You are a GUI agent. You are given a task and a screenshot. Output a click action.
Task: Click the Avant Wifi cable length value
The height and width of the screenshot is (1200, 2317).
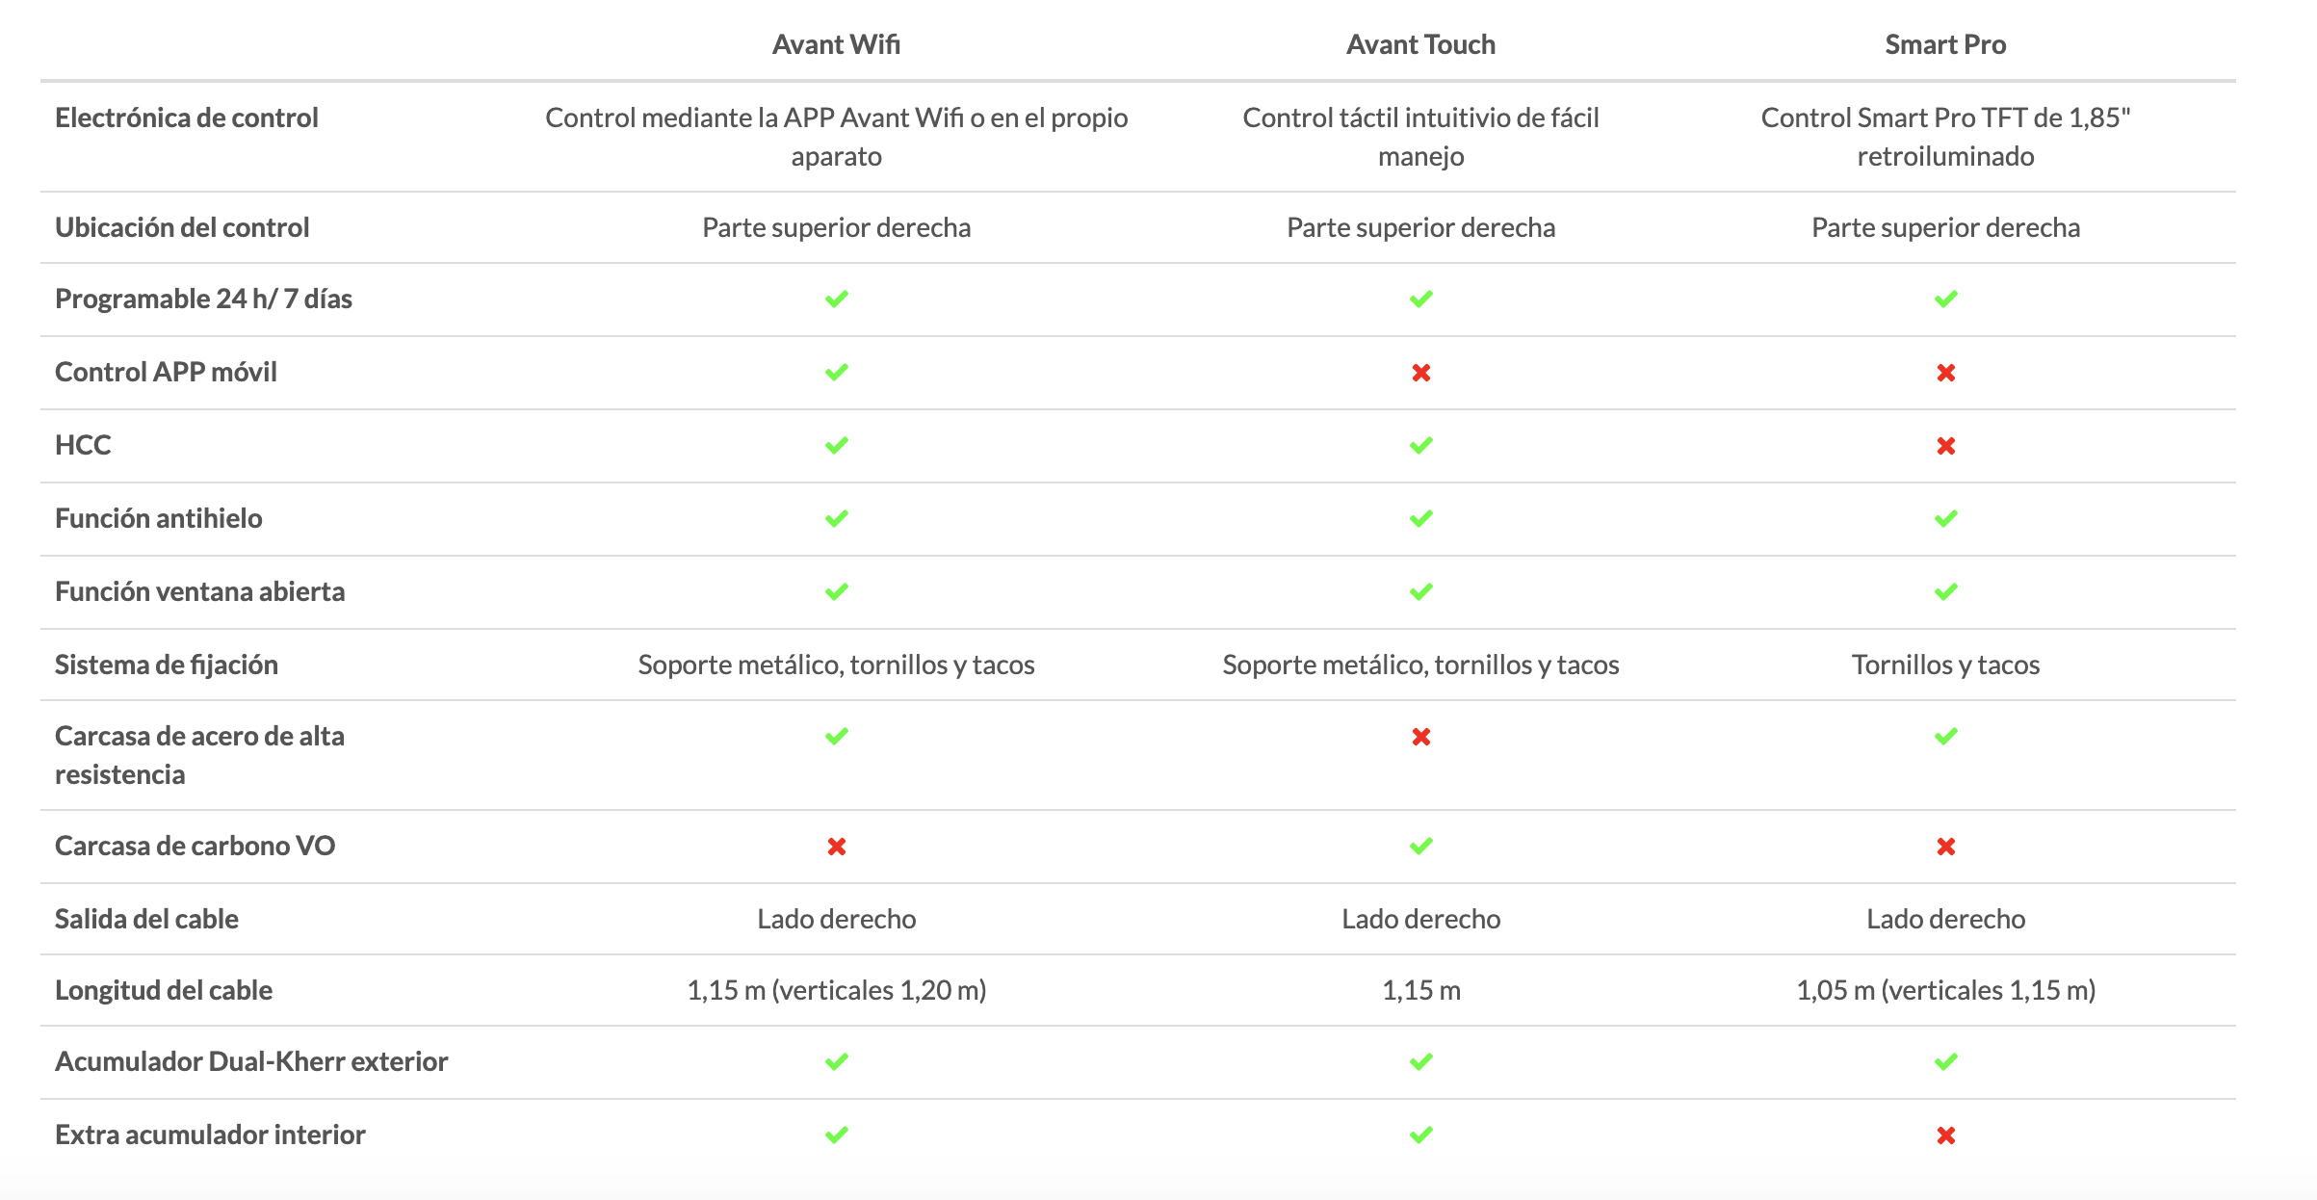[837, 990]
